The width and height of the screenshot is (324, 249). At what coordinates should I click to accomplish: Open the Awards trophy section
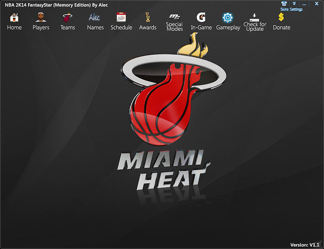(148, 18)
